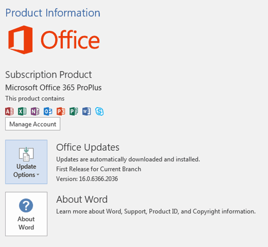Click the Access app icon
268x247 pixels.
(x=9, y=112)
